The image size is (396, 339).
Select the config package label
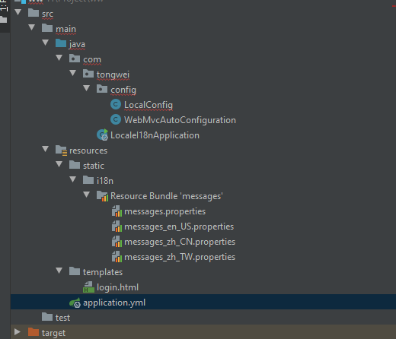coord(123,90)
